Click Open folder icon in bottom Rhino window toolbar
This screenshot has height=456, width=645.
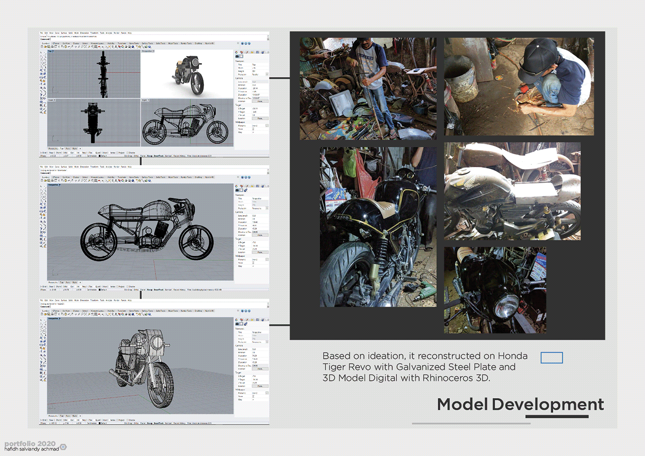tap(46, 314)
